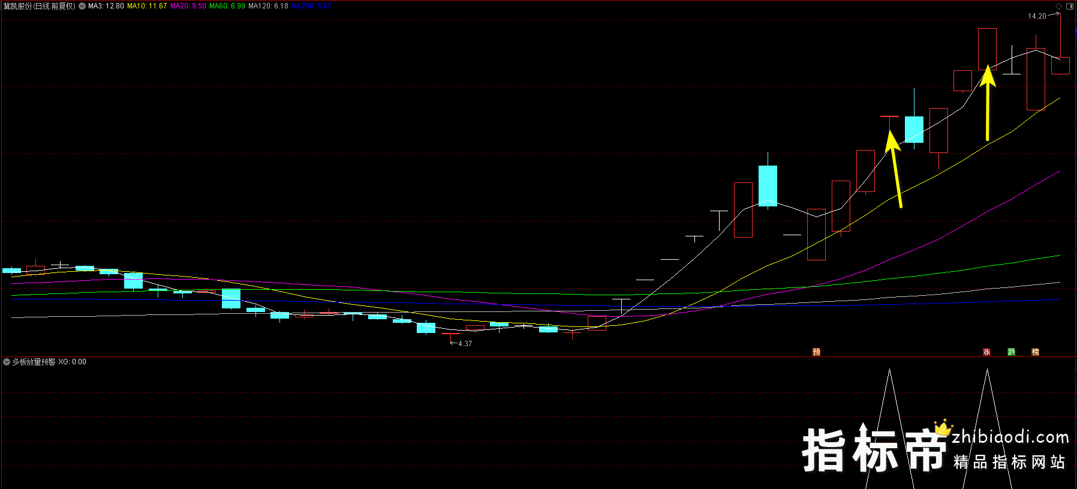
Task: Click the green MA60: 6.99 label
Action: (227, 6)
